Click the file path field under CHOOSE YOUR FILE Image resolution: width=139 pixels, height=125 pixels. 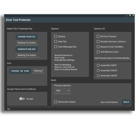coord(27,43)
